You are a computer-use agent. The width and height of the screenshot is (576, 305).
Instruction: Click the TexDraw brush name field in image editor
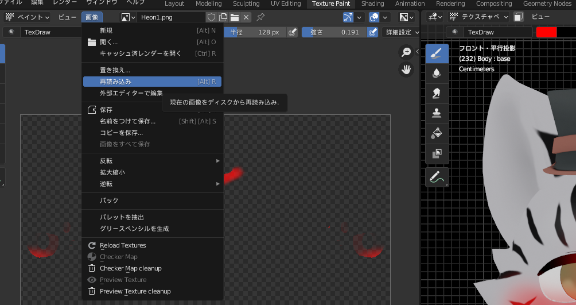50,32
